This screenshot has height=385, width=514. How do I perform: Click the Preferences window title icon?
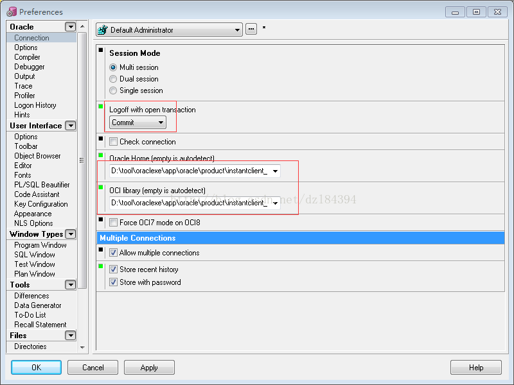point(12,12)
